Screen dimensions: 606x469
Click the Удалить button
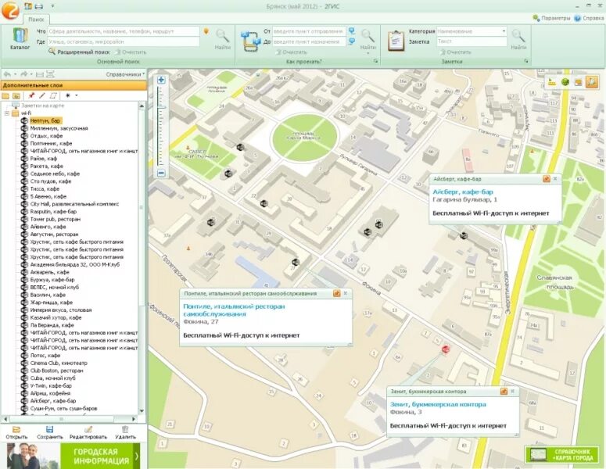pyautogui.click(x=125, y=432)
